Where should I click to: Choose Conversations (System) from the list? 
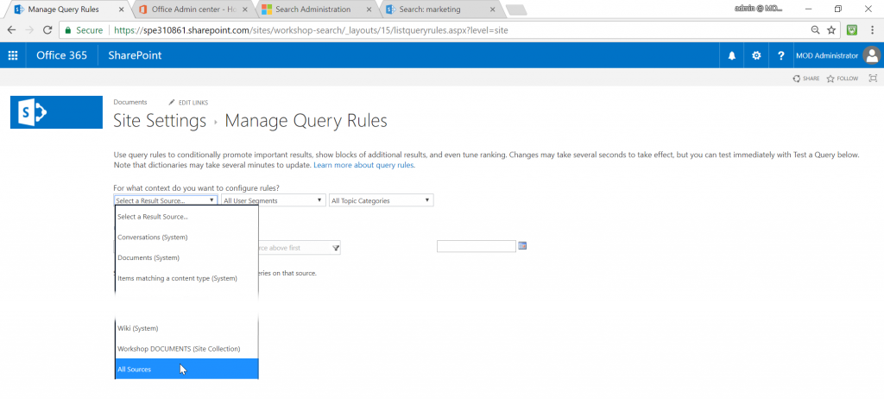click(186, 237)
